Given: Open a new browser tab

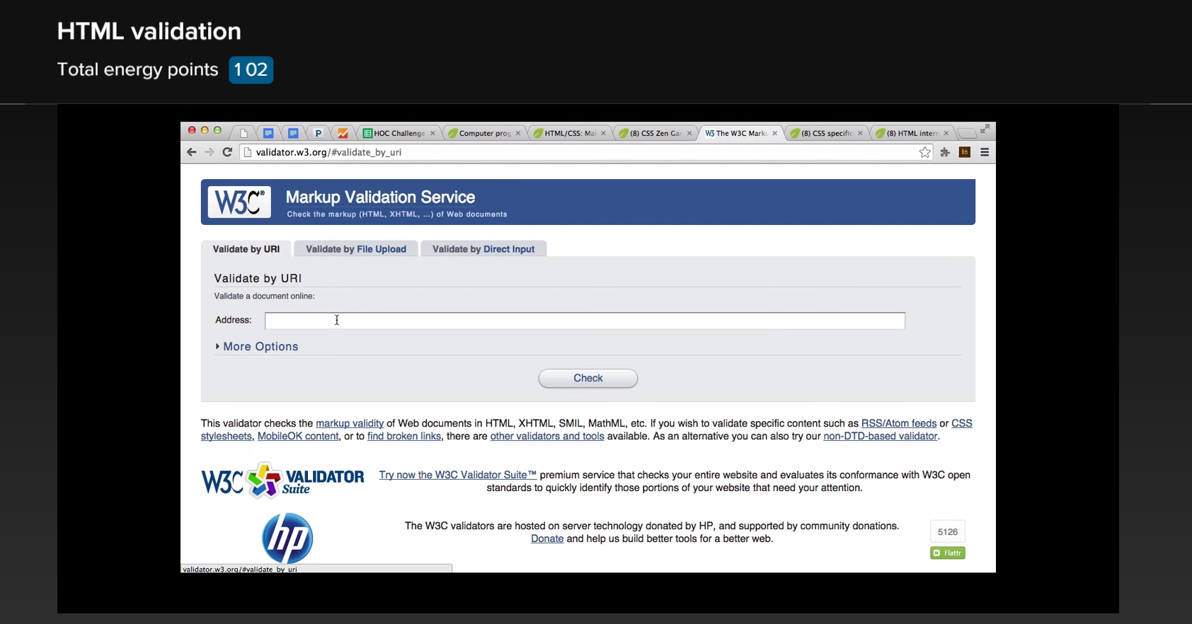Looking at the screenshot, I should point(966,133).
